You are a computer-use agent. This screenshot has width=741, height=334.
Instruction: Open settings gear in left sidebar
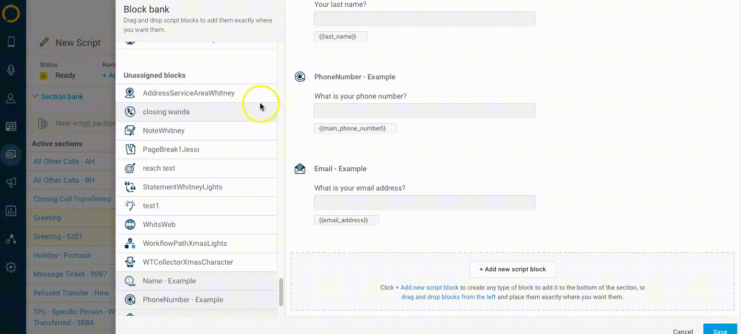(x=11, y=267)
